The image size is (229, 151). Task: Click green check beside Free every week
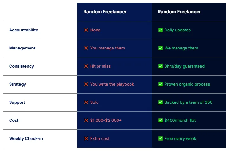[x=160, y=139]
